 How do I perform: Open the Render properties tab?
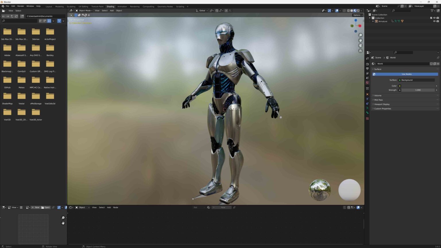point(367,64)
